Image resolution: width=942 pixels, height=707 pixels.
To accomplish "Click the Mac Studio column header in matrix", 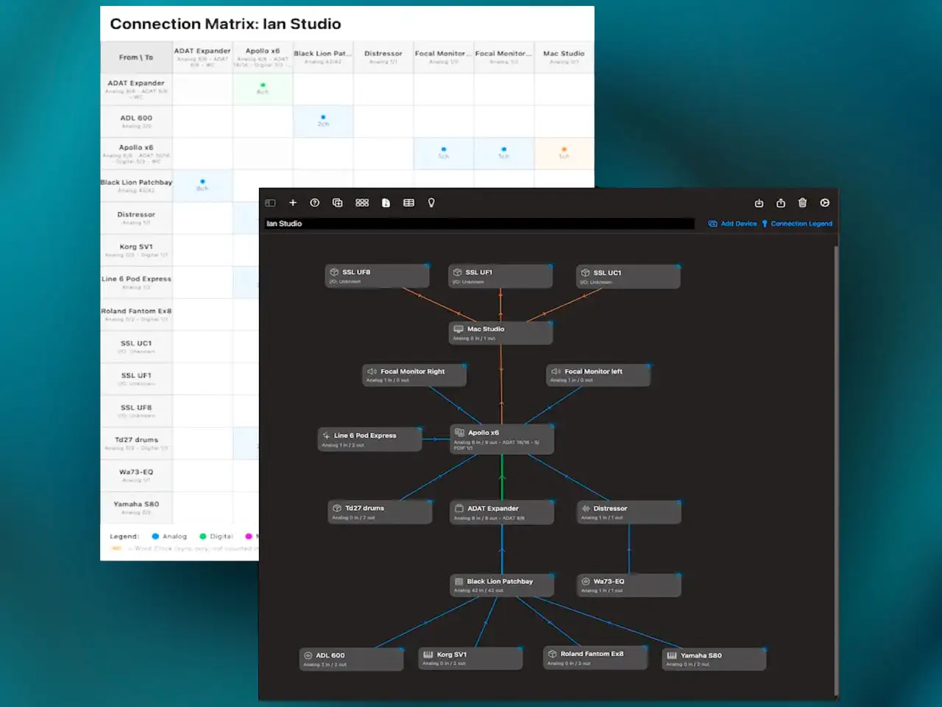I will tap(564, 57).
